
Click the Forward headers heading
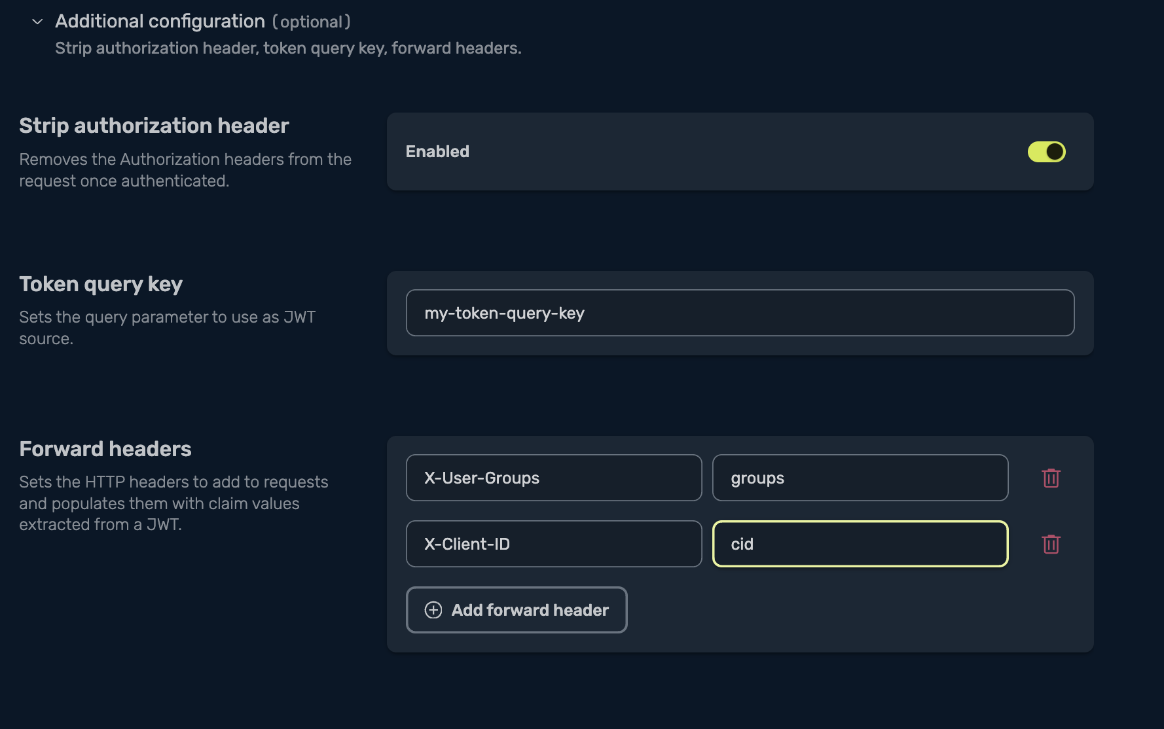(x=105, y=449)
